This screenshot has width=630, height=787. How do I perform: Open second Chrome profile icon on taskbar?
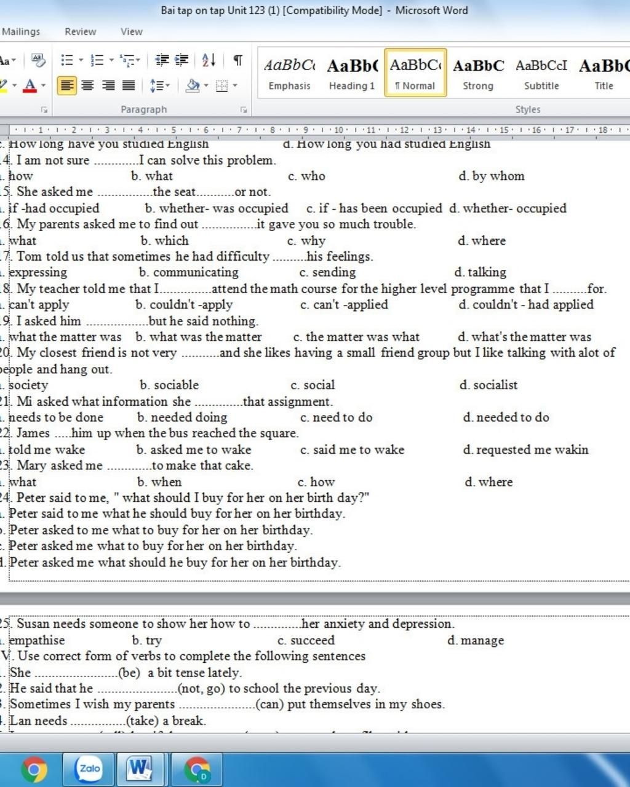click(x=196, y=769)
